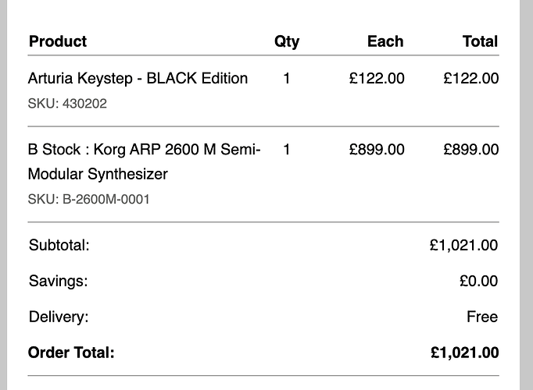The width and height of the screenshot is (533, 390).
Task: Click the Subtotal label
Action: pyautogui.click(x=59, y=245)
